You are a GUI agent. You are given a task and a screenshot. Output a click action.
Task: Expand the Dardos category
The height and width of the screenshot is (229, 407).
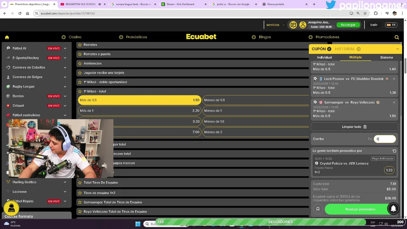click(x=65, y=96)
